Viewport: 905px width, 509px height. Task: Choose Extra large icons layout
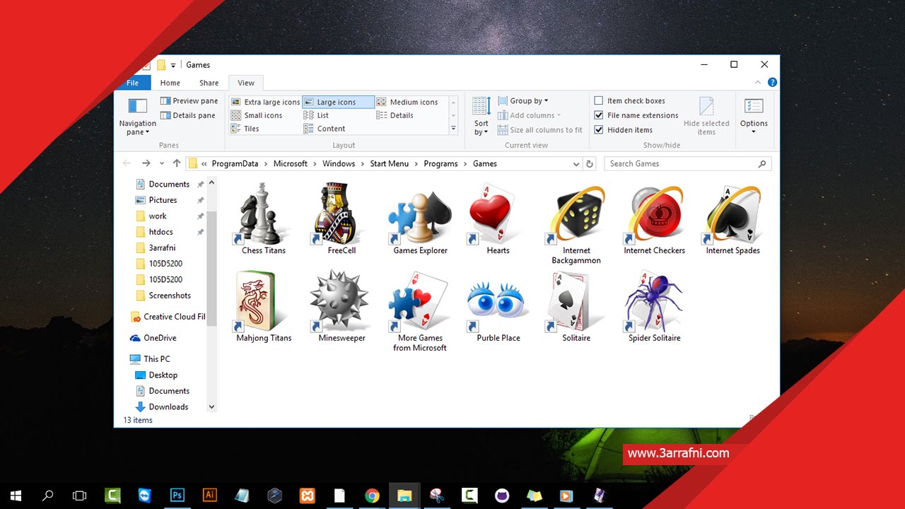pyautogui.click(x=266, y=102)
